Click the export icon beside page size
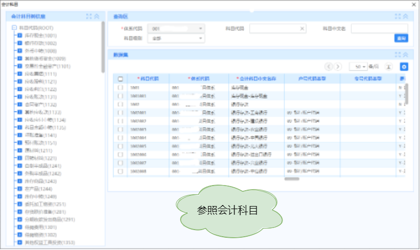Viewport: 420px width, 250px height. coord(389,67)
